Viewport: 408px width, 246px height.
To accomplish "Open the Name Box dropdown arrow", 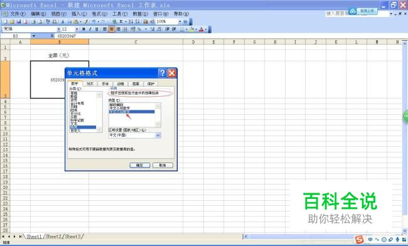I will click(33, 36).
